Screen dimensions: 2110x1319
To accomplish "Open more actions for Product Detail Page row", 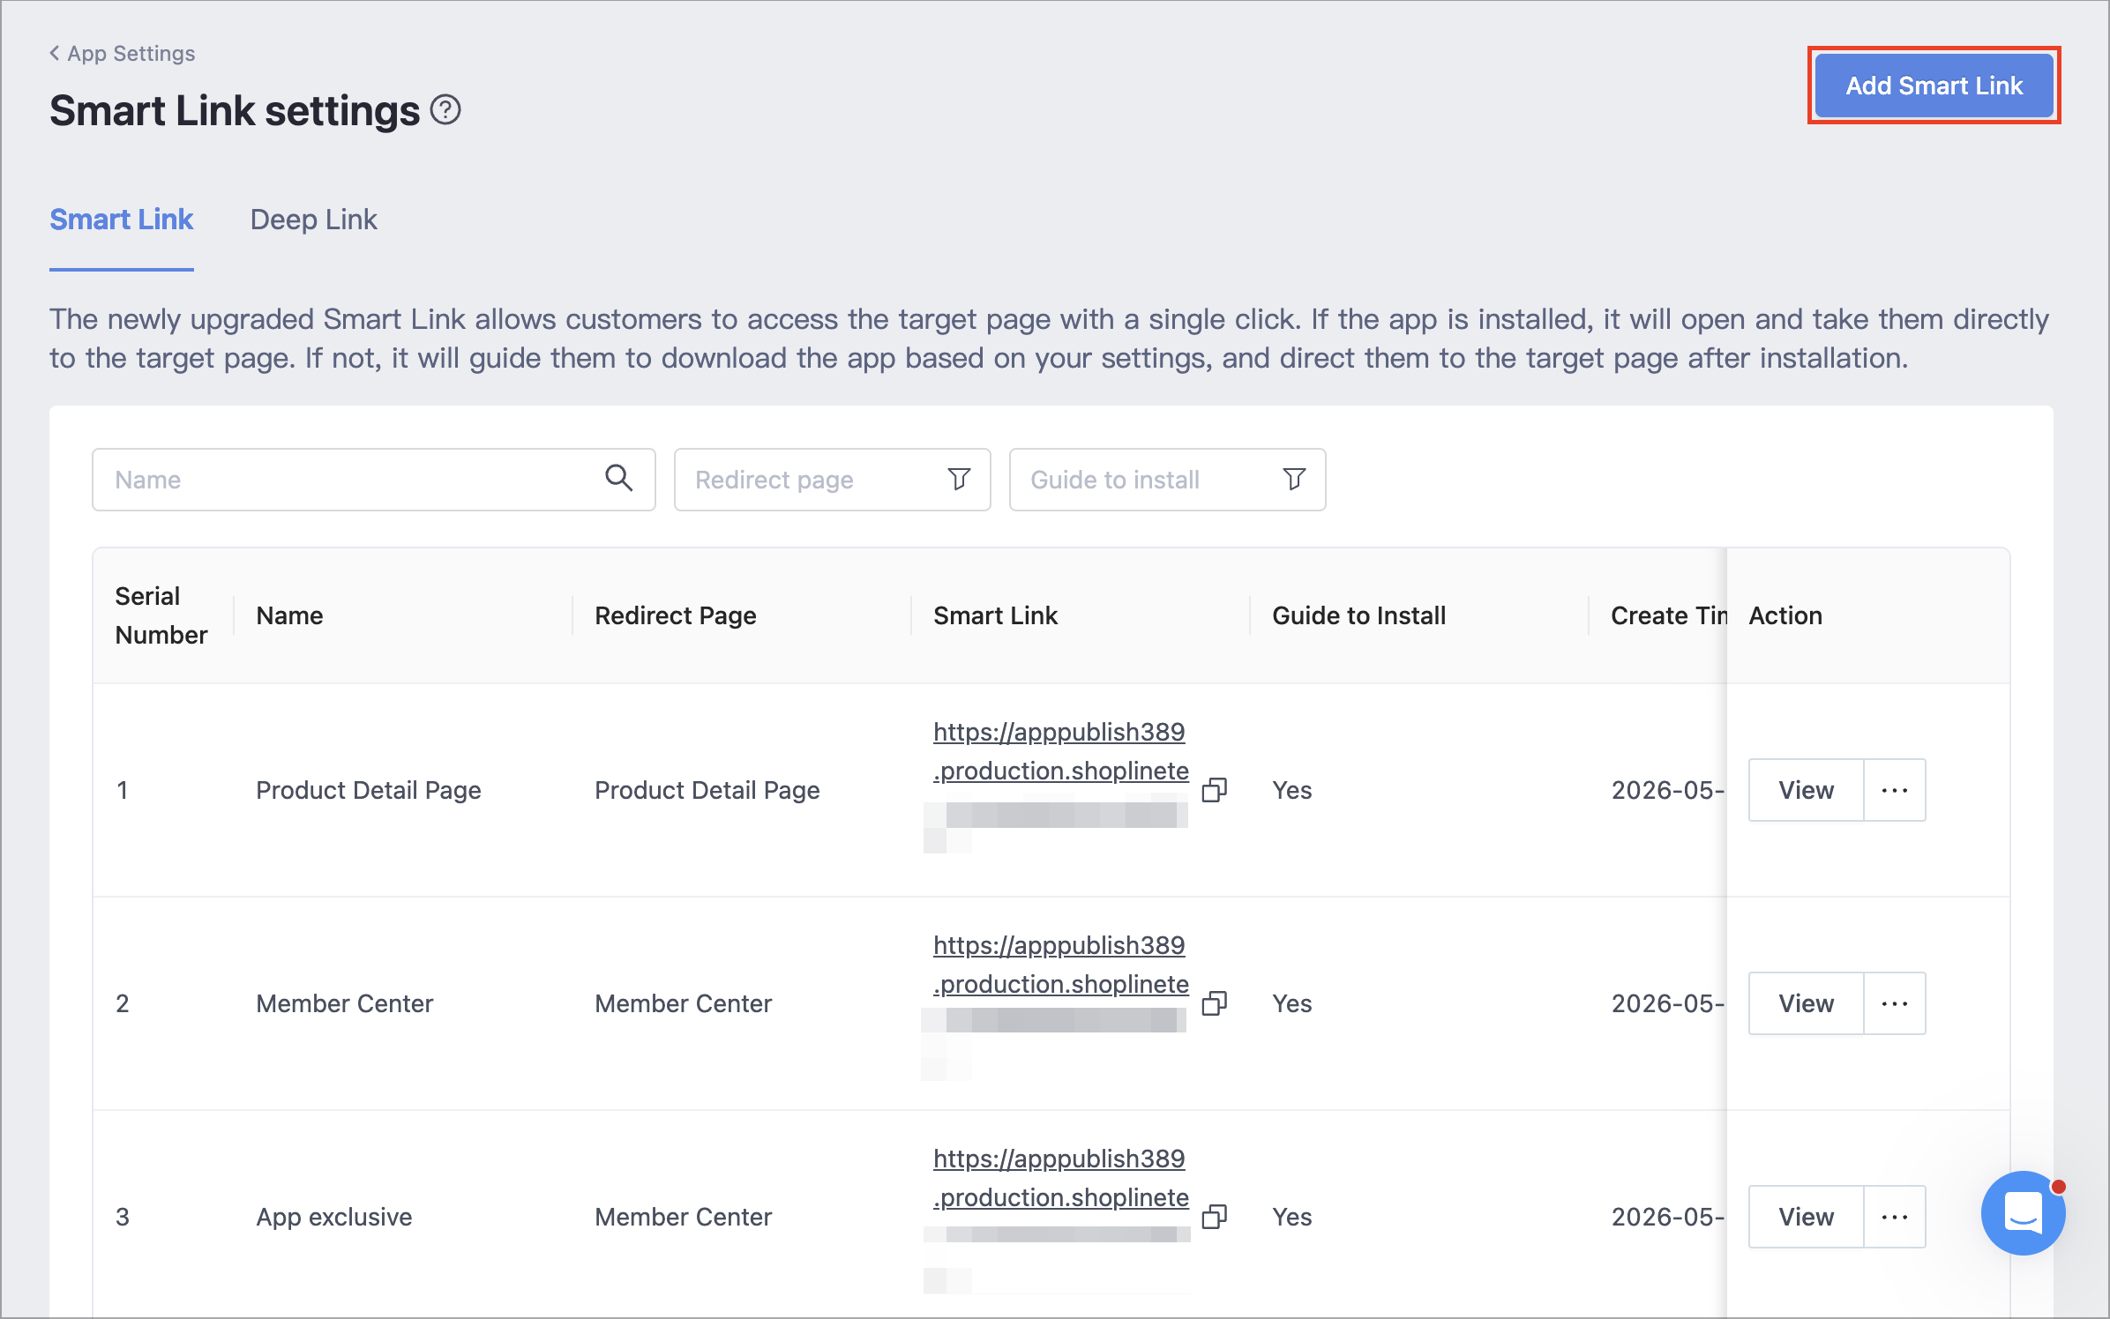I will click(x=1895, y=790).
